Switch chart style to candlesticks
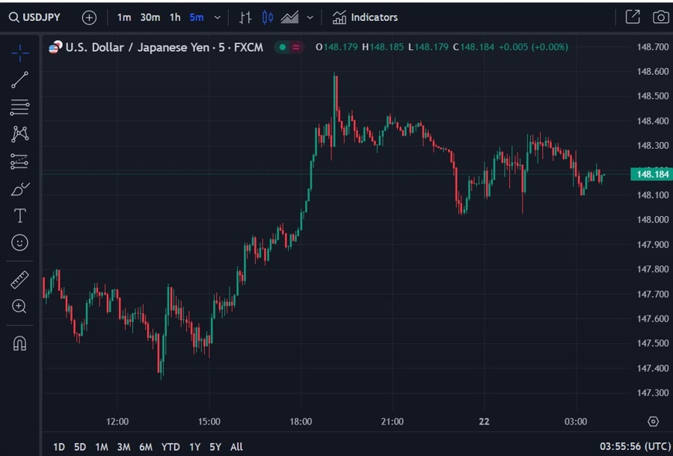Image resolution: width=673 pixels, height=456 pixels. tap(268, 18)
